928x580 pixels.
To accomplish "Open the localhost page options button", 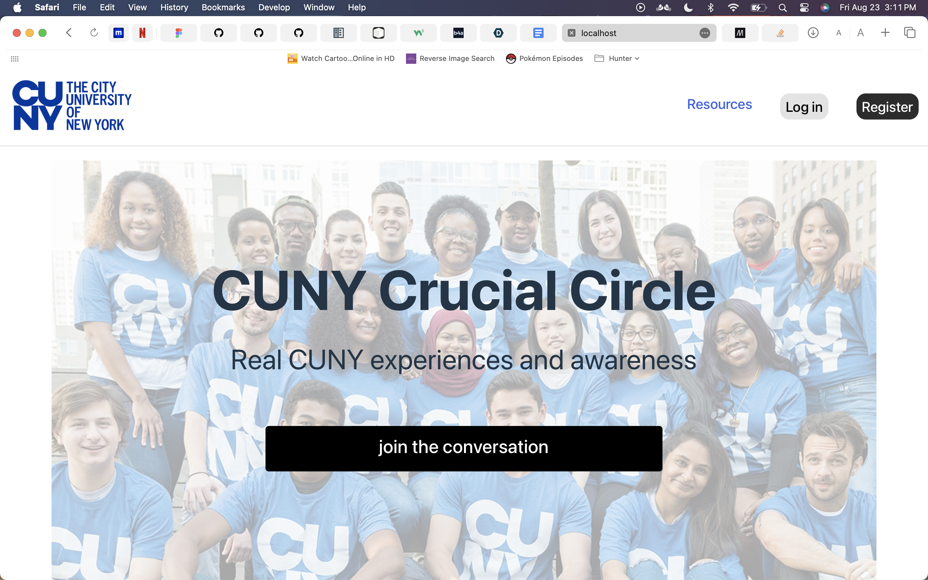I will click(704, 33).
